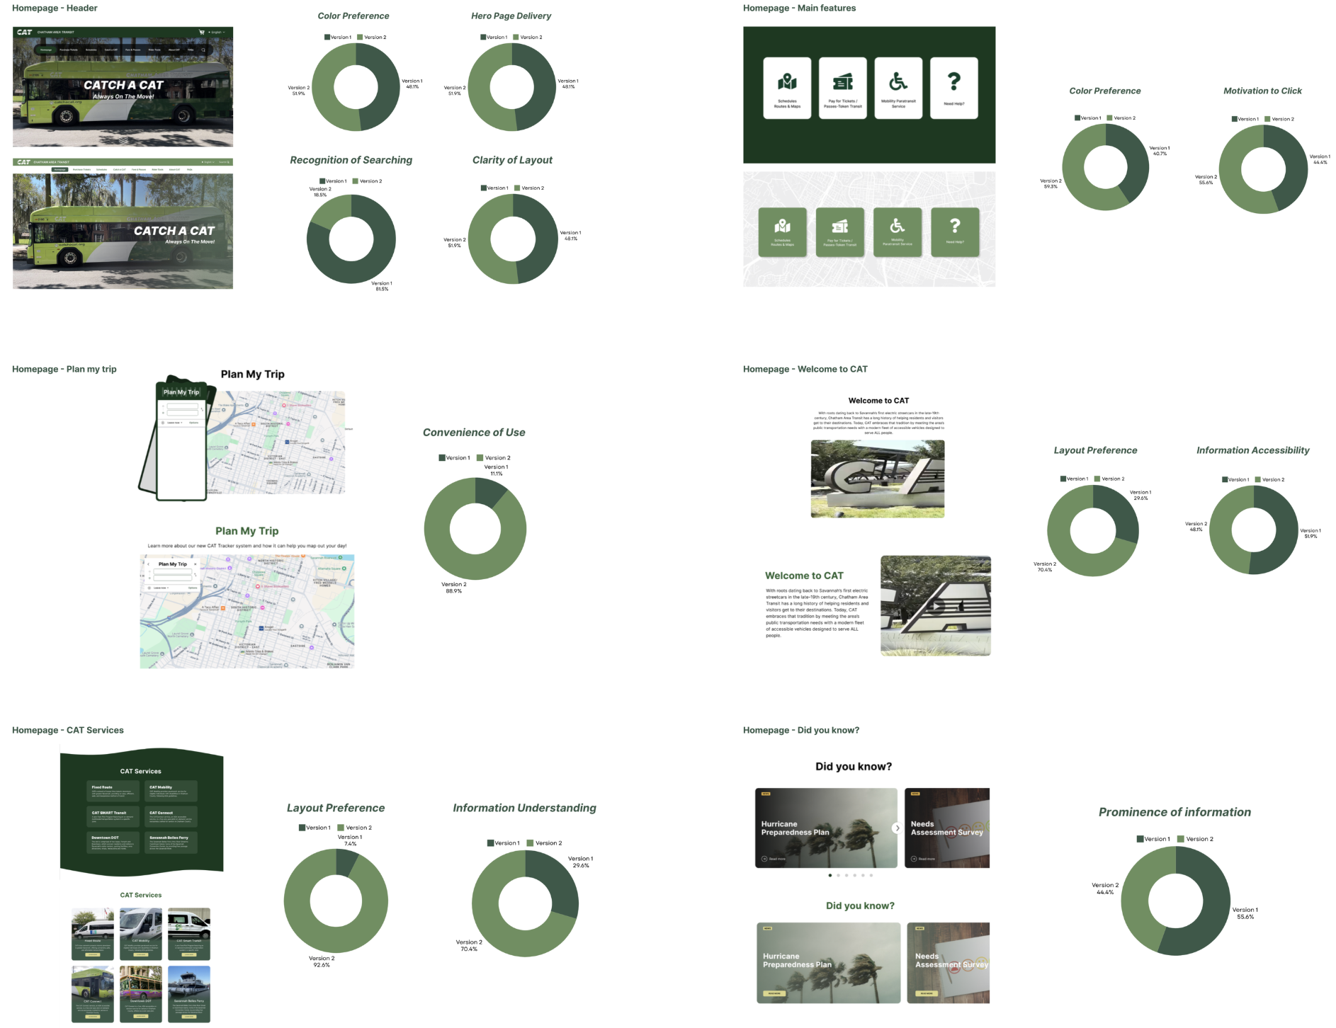1336x1028 pixels.
Task: Click the next arrow on the Did you know carousel
Action: click(898, 828)
